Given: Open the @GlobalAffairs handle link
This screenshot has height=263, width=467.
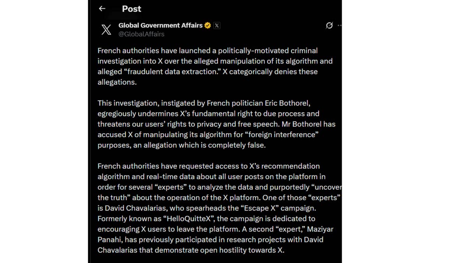Looking at the screenshot, I should click(x=141, y=34).
